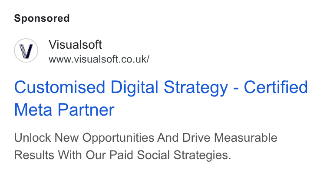Click the word Drive in the description
This screenshot has width=330, height=173.
pos(196,138)
